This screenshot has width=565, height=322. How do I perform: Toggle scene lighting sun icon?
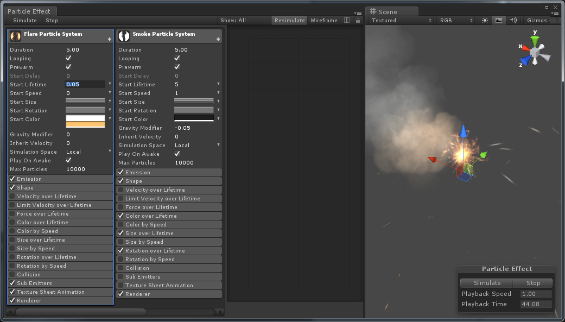(x=485, y=21)
